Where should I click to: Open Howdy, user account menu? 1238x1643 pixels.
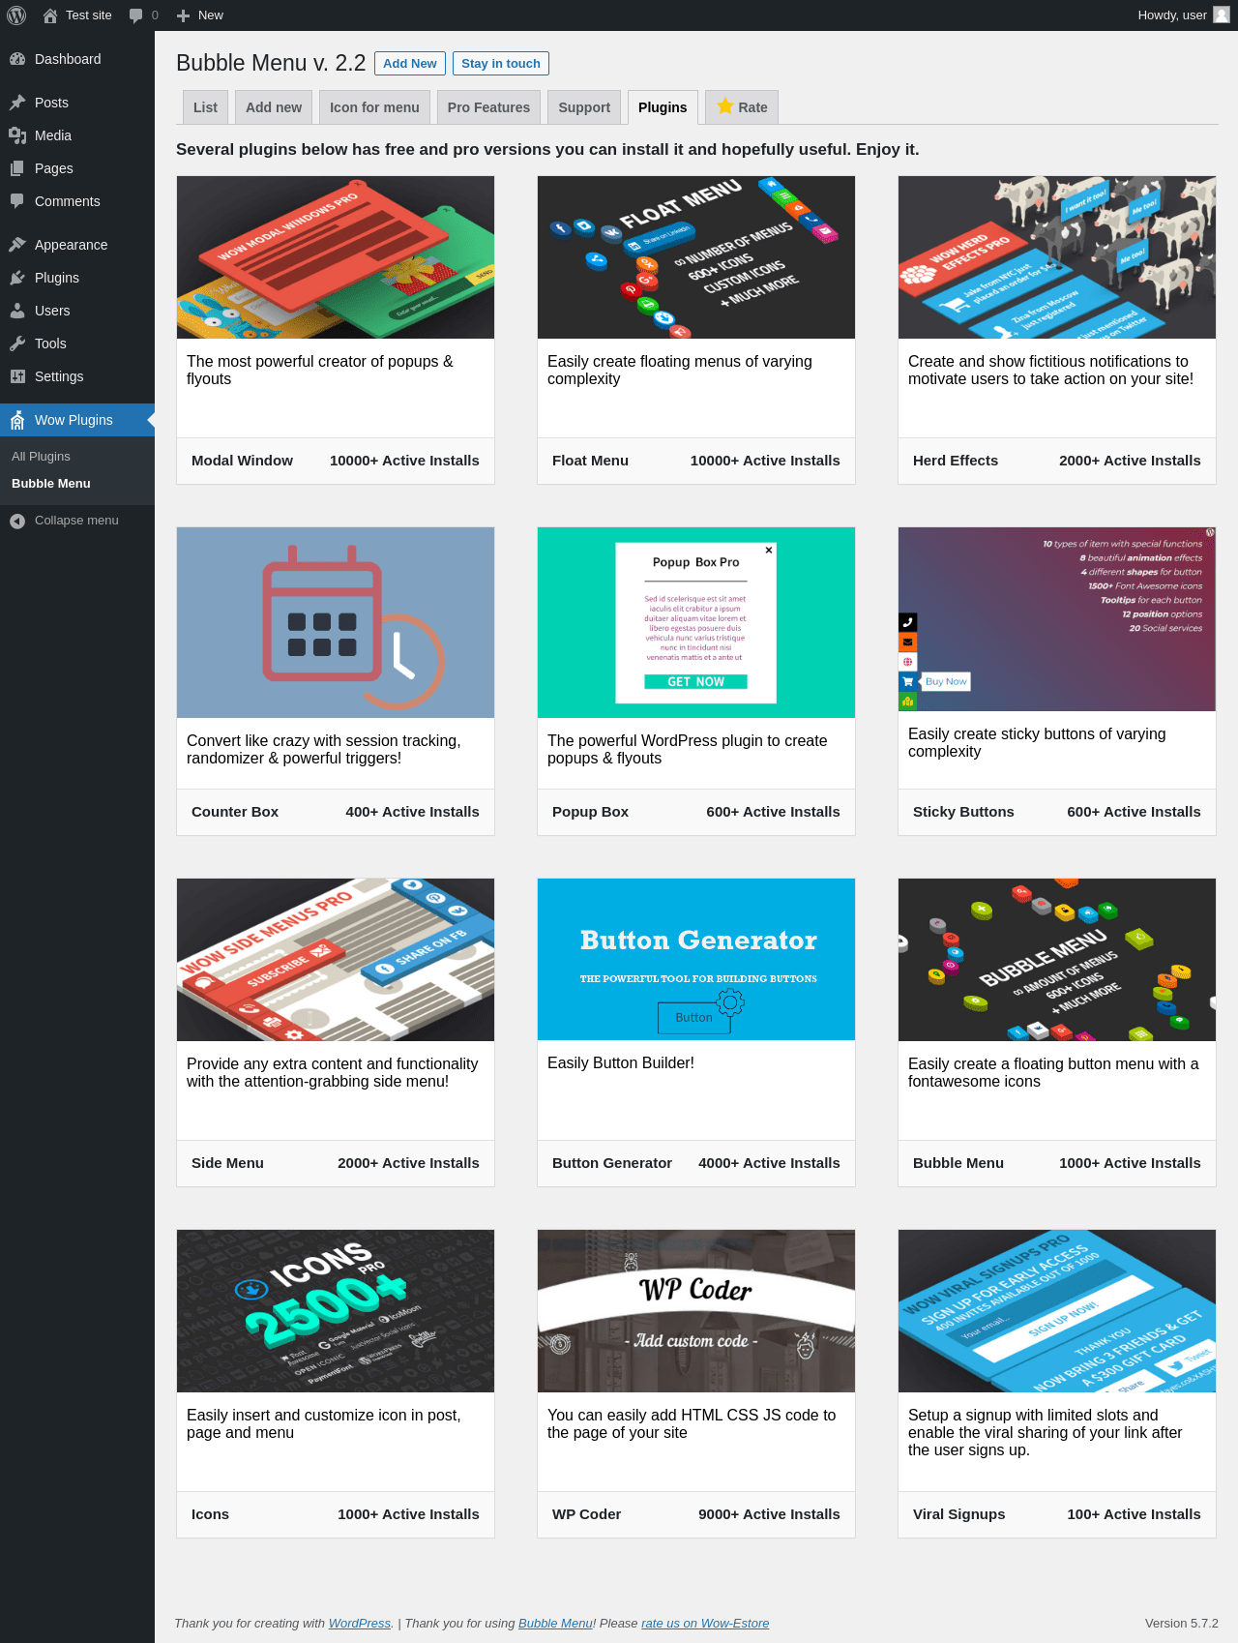pyautogui.click(x=1184, y=15)
